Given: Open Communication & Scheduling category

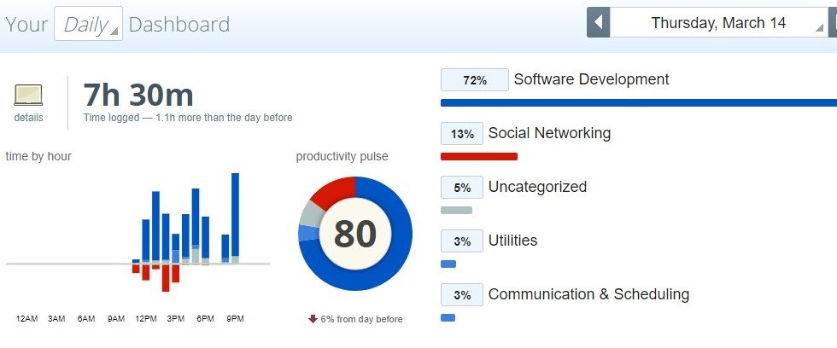Looking at the screenshot, I should [x=588, y=294].
